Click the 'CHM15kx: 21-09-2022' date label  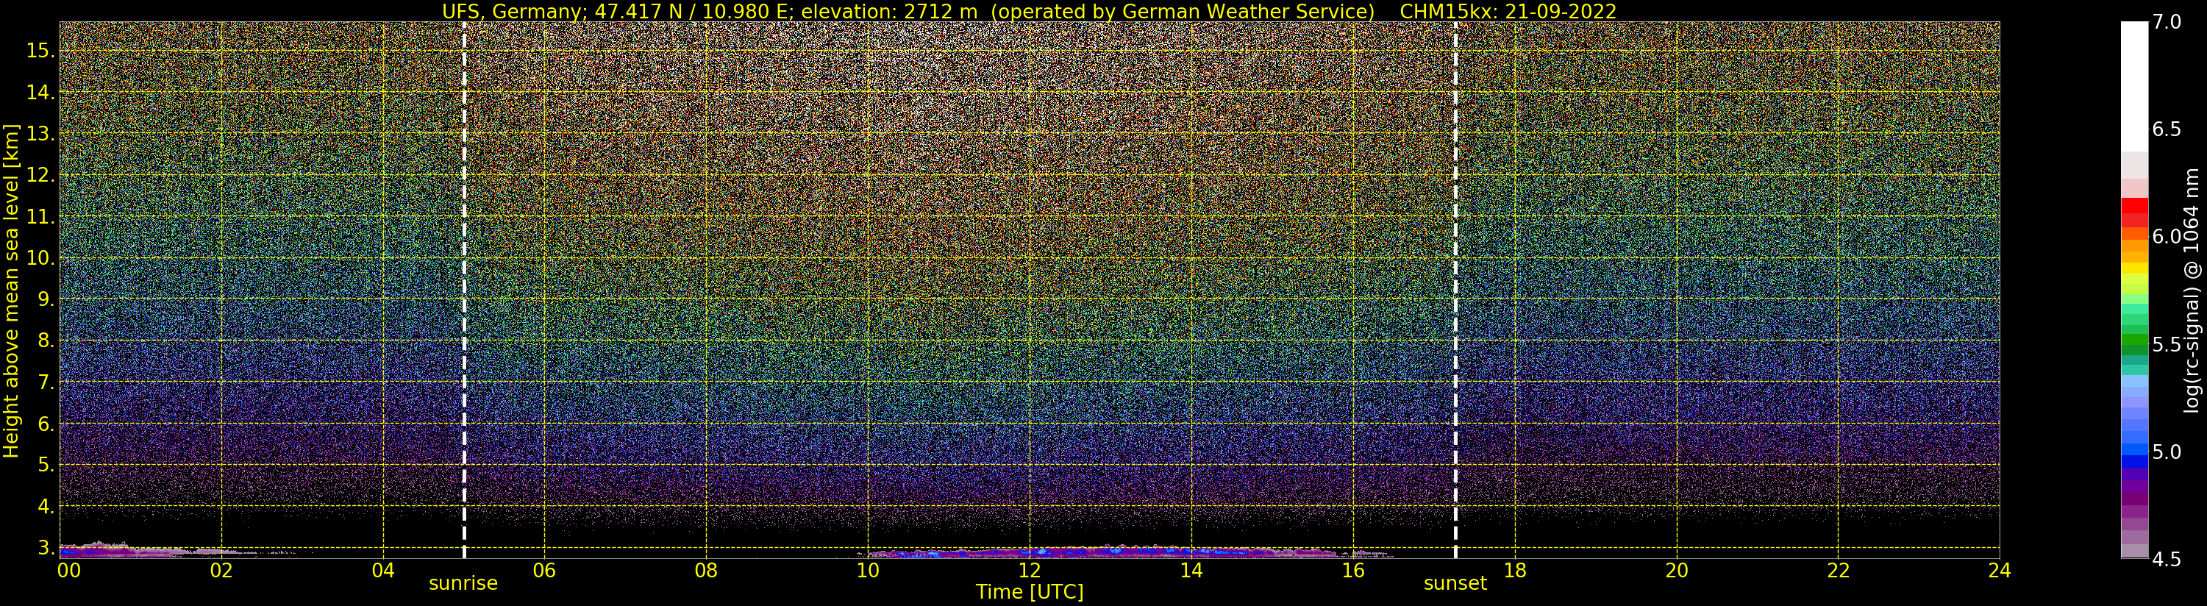tap(1508, 11)
